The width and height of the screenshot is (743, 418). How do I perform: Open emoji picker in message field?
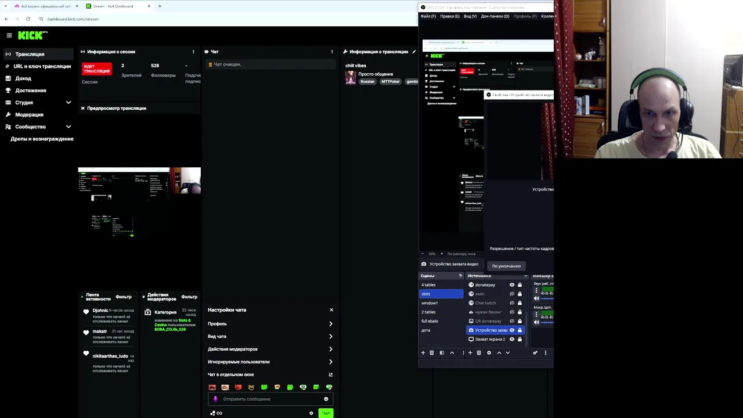(x=326, y=399)
